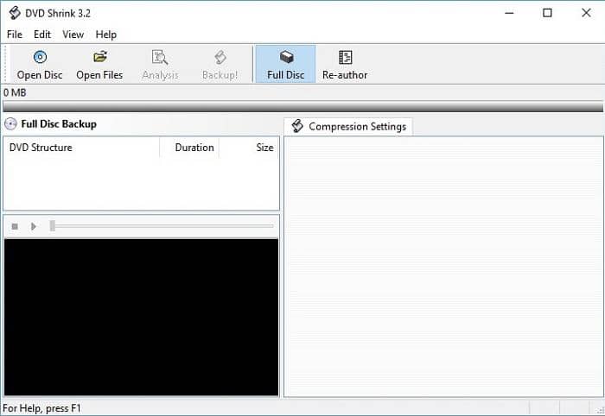Select the Compression Settings tab

click(x=348, y=127)
